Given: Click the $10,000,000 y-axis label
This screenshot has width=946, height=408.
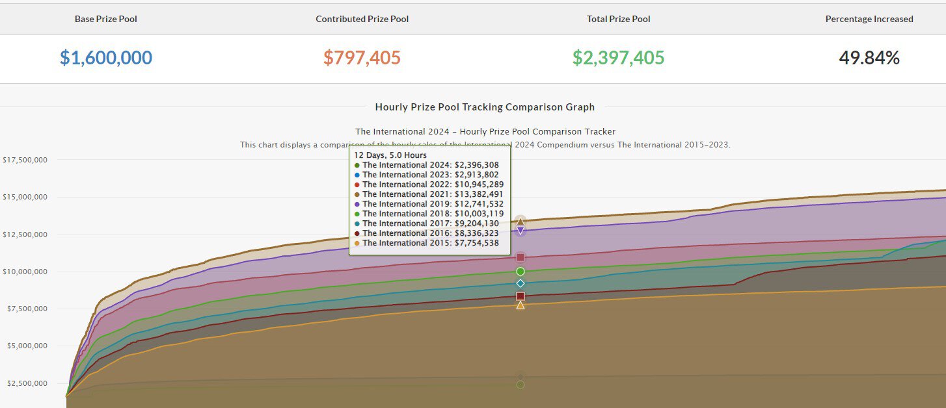Looking at the screenshot, I should point(25,272).
